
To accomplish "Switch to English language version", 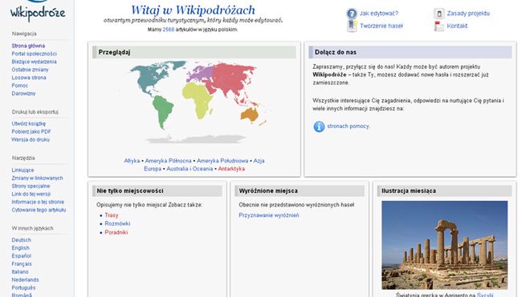I will click(x=20, y=248).
